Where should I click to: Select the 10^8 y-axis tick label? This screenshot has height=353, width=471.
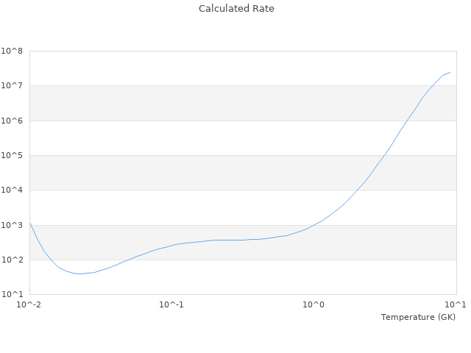tap(13, 51)
